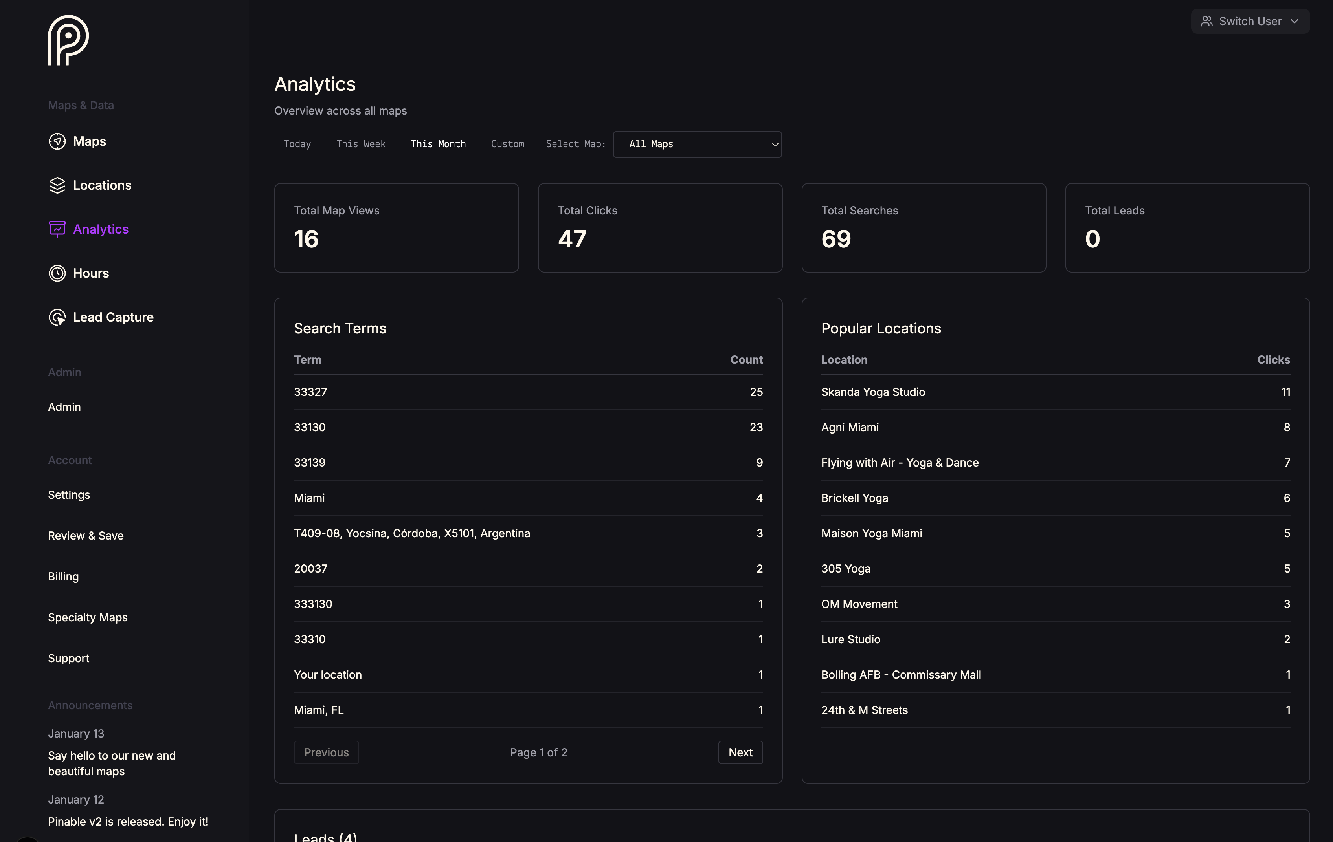
Task: Select the This Week filter
Action: [360, 144]
